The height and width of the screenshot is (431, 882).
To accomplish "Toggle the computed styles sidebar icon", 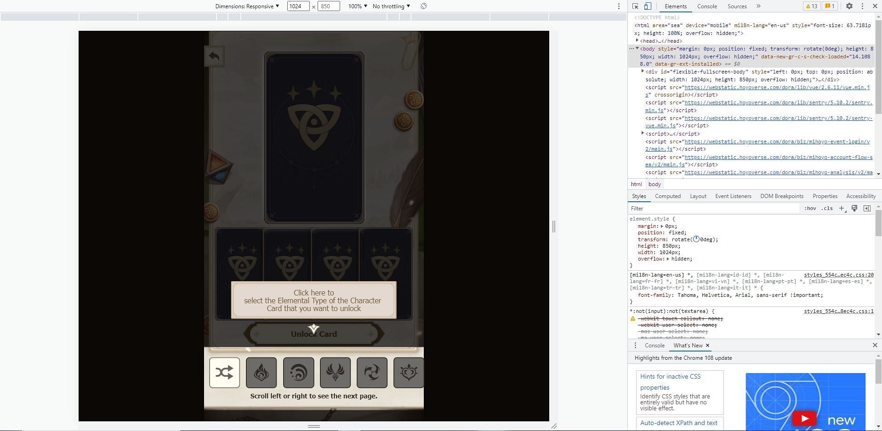I will point(867,209).
